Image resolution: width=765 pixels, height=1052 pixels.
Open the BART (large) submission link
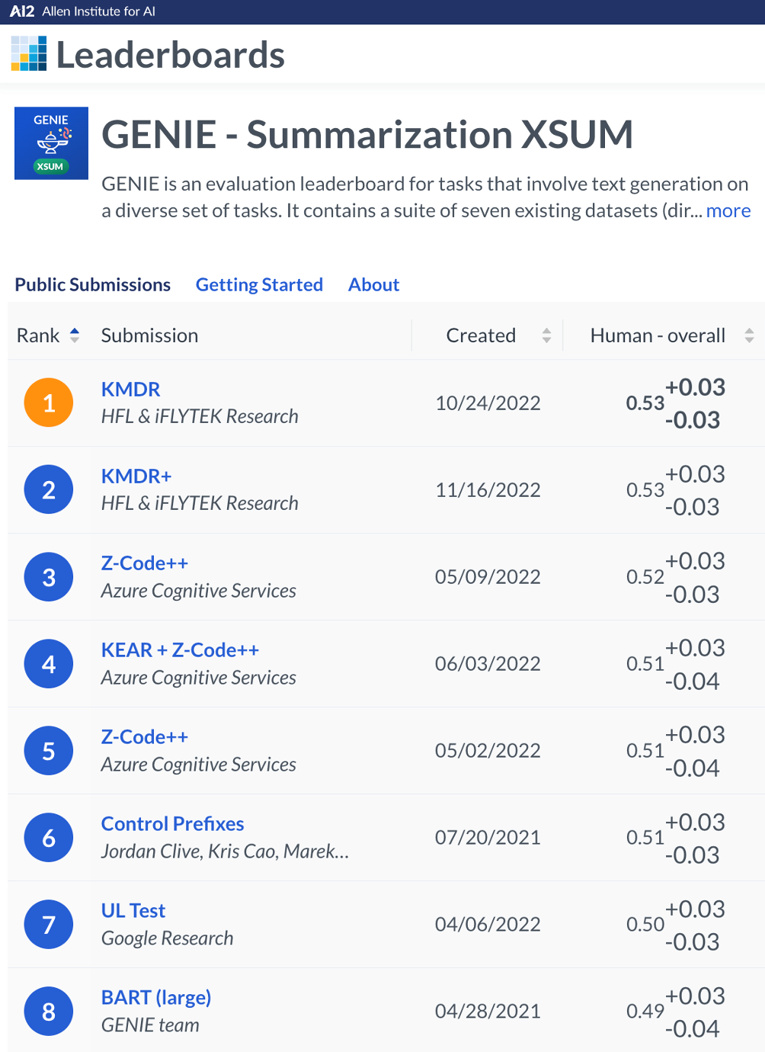156,997
